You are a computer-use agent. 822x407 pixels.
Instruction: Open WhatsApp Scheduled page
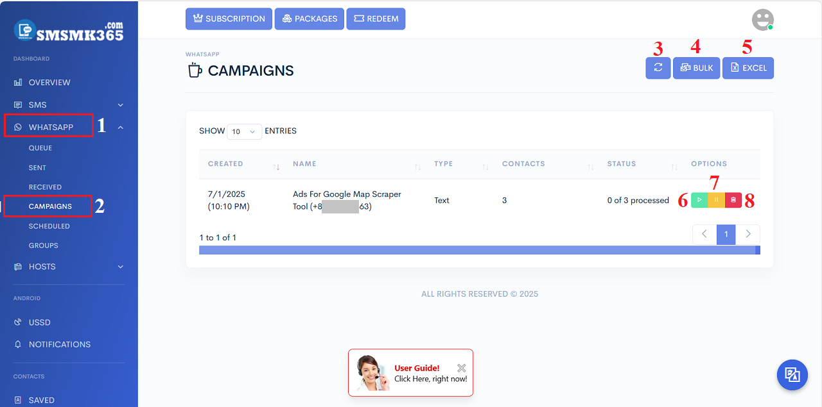[x=49, y=226]
